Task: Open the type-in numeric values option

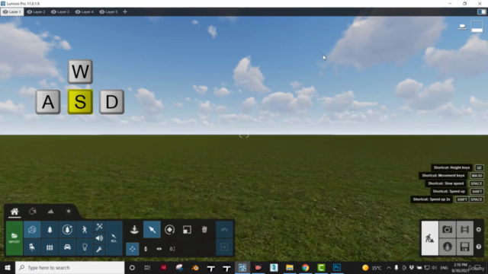Action: [172, 249]
